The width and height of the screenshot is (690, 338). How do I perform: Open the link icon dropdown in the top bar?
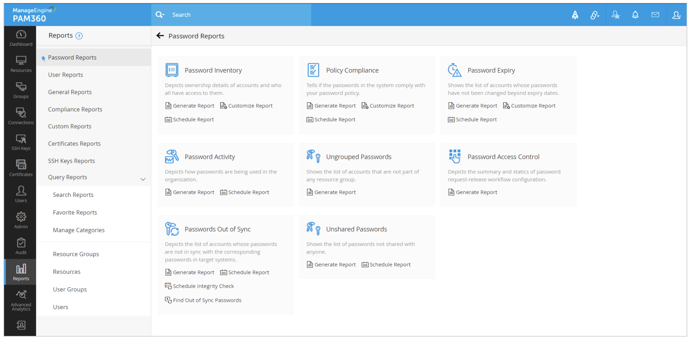click(595, 15)
